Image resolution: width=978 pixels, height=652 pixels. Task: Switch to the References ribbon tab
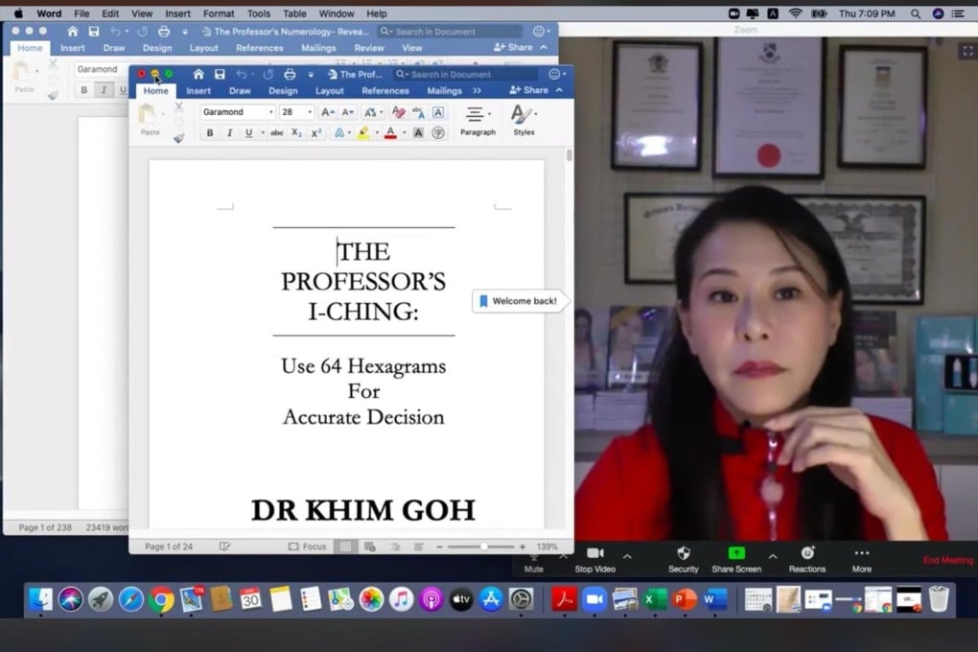[x=384, y=89]
